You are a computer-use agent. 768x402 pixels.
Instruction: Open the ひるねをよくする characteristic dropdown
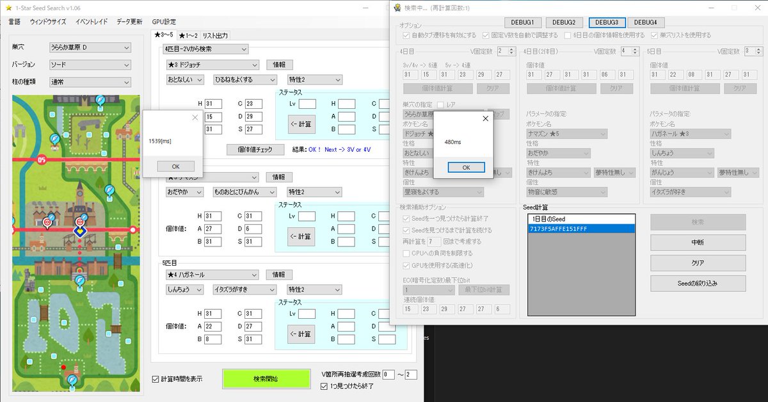tap(244, 80)
